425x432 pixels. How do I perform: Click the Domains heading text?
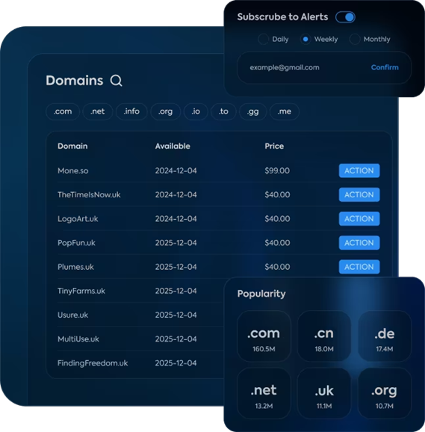75,81
